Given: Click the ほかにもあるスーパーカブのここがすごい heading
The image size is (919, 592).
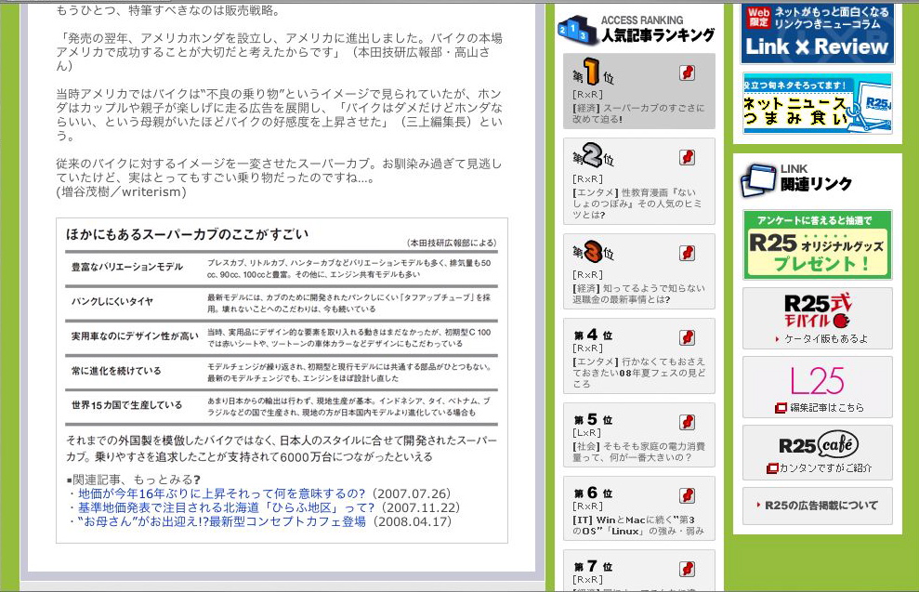Looking at the screenshot, I should [187, 234].
